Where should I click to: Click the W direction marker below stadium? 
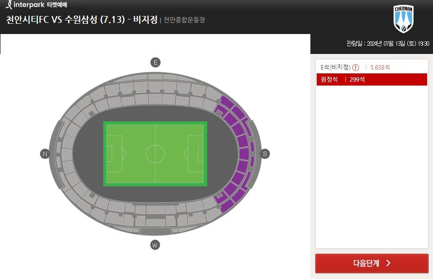(x=155, y=245)
